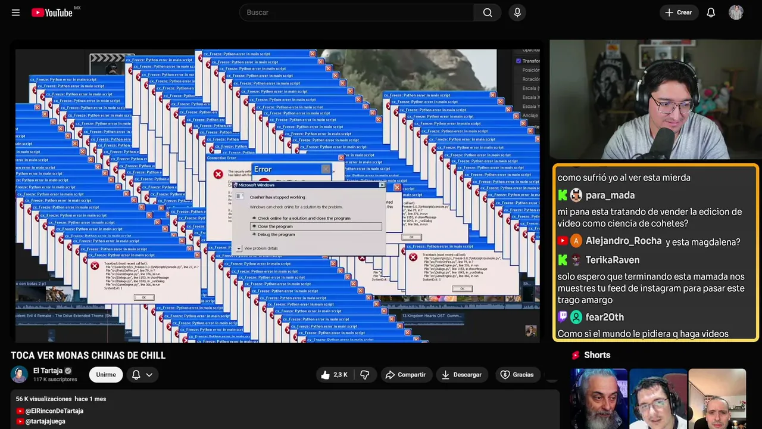Click chat username para_mada
Screen dimensions: 762x429
pyautogui.click(x=610, y=195)
